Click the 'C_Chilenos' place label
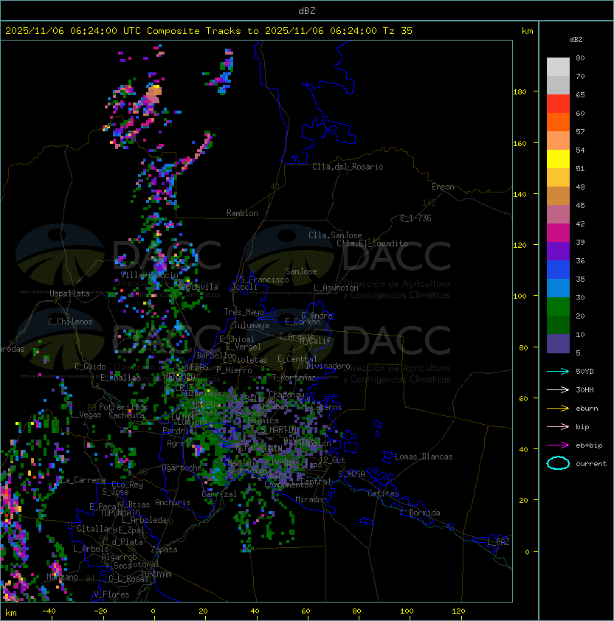 pos(70,322)
